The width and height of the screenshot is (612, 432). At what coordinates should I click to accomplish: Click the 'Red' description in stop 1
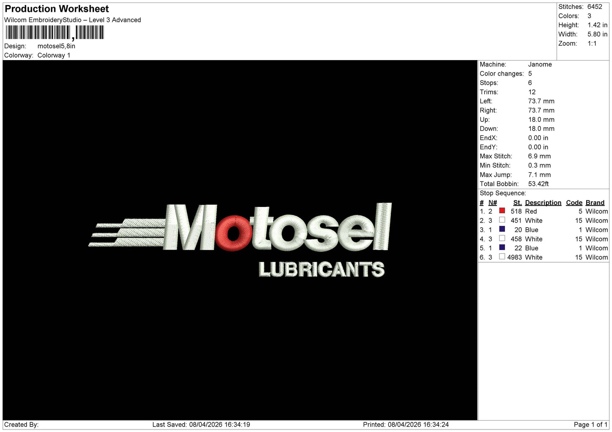point(531,211)
